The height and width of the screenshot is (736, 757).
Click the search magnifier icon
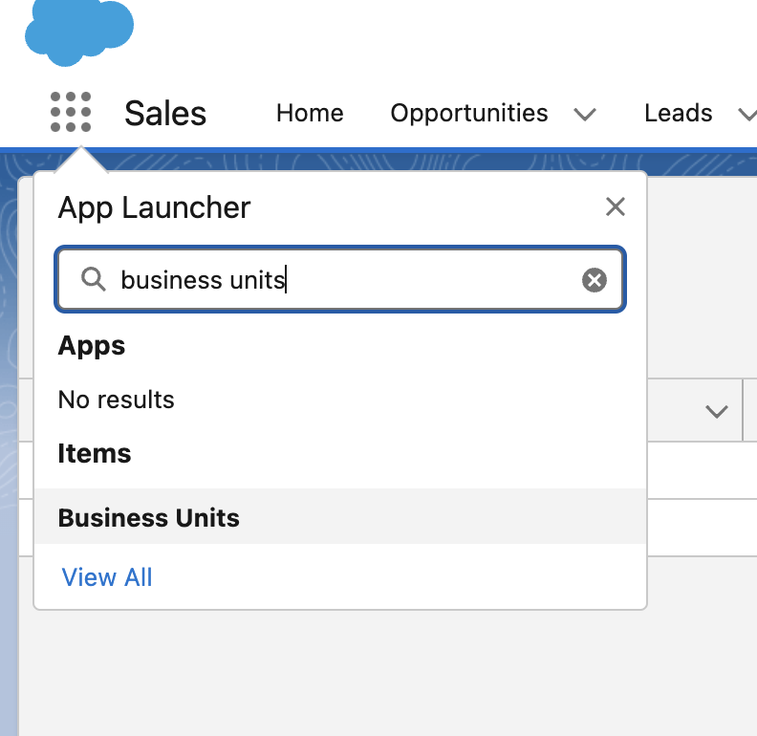[x=93, y=280]
